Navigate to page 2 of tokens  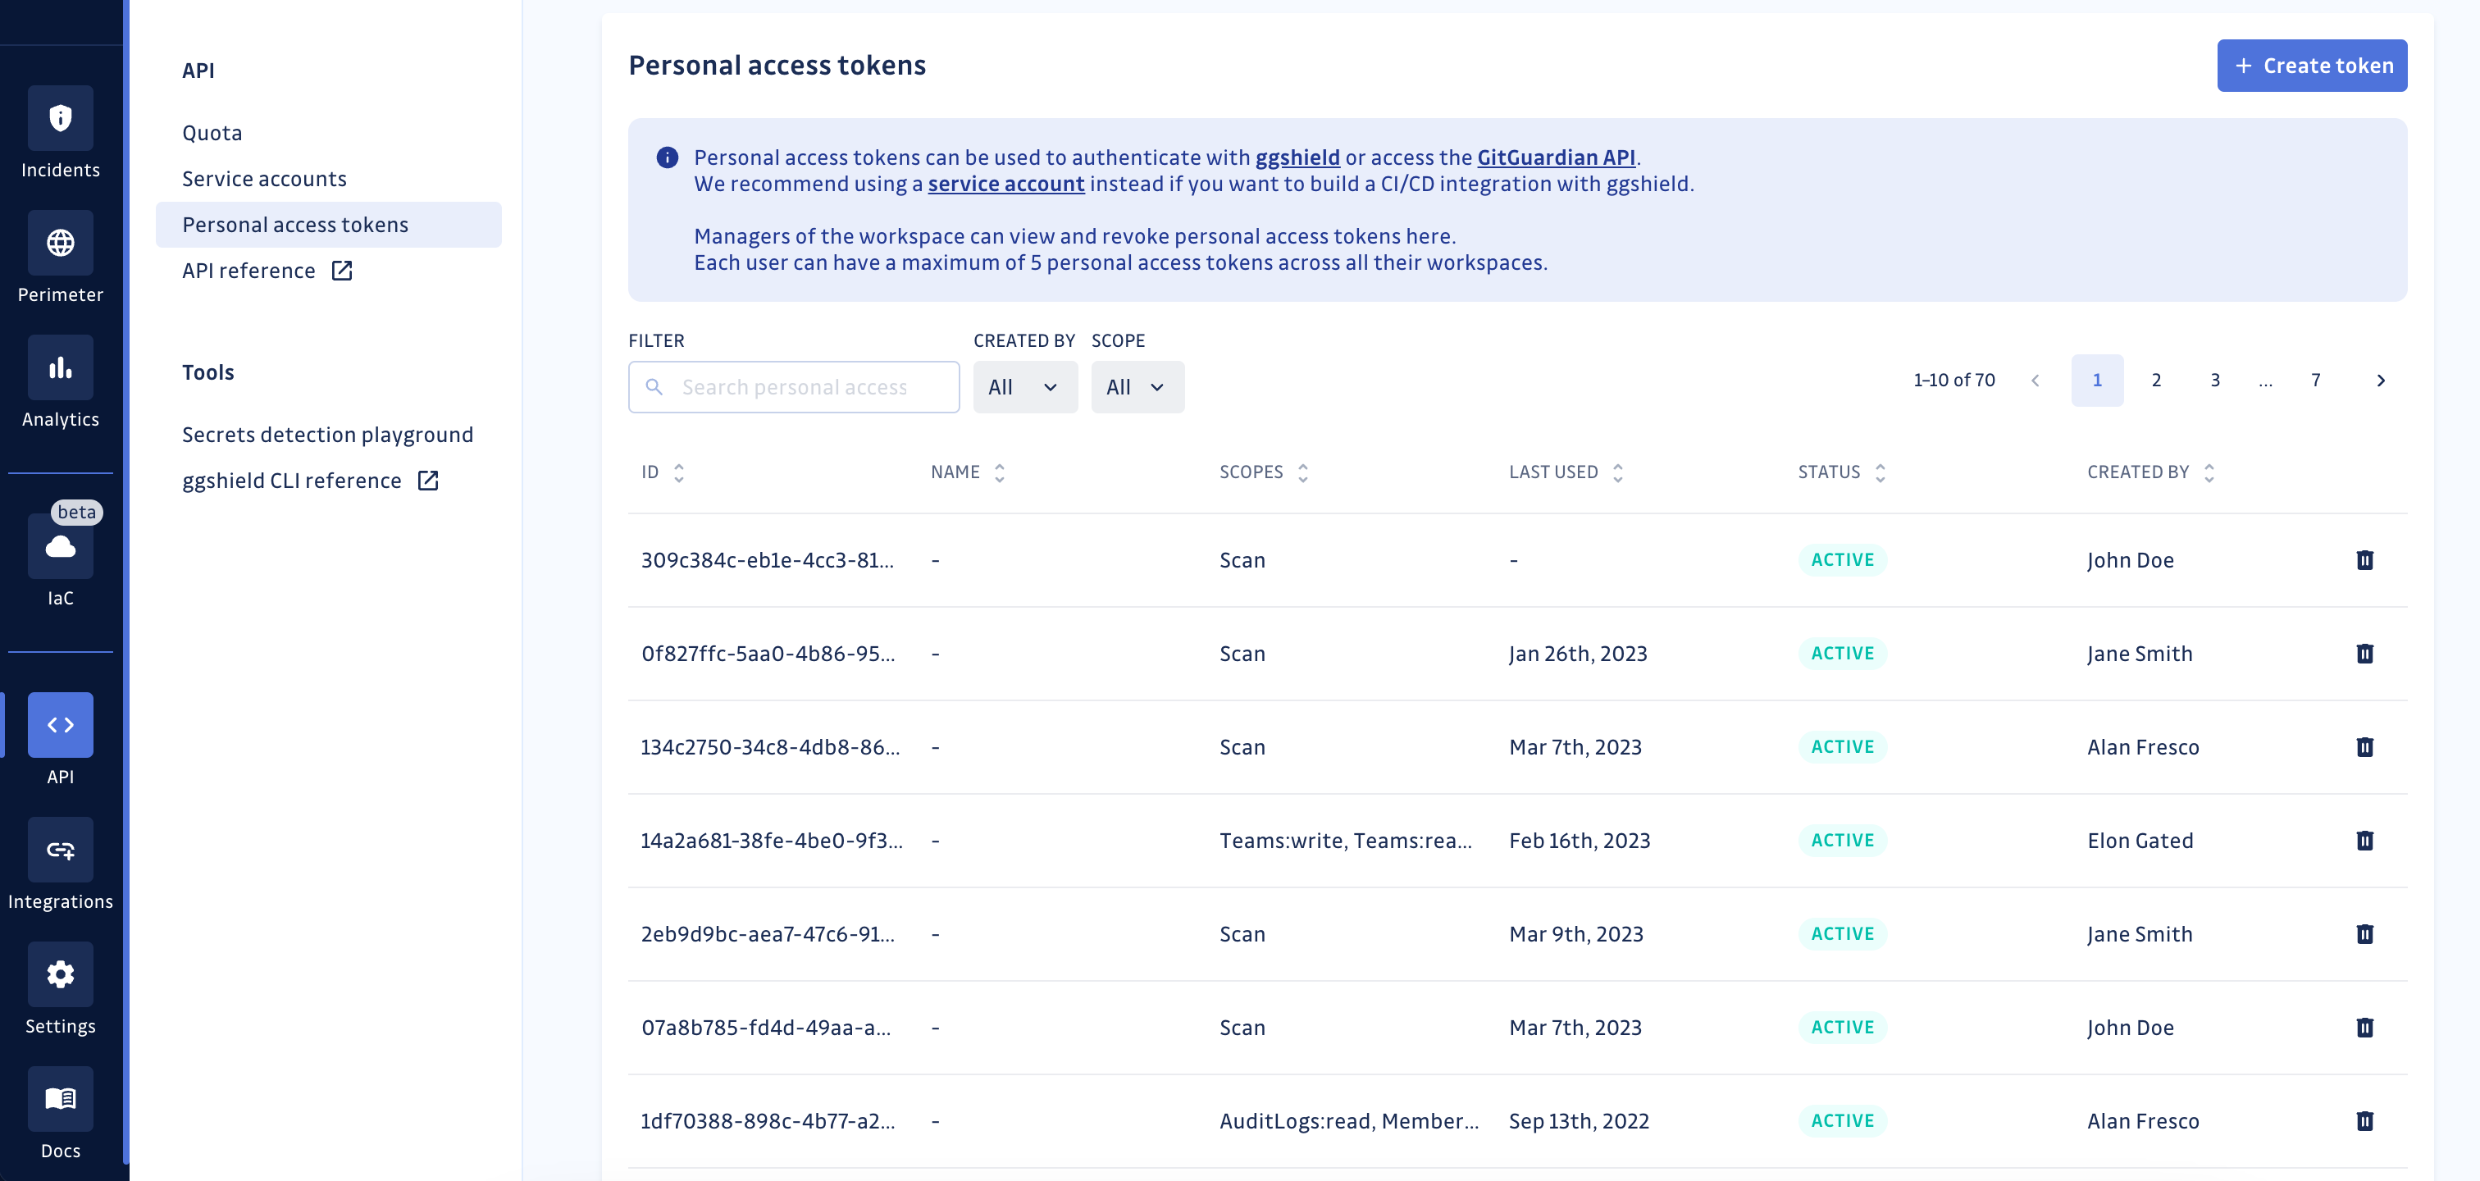(x=2156, y=380)
